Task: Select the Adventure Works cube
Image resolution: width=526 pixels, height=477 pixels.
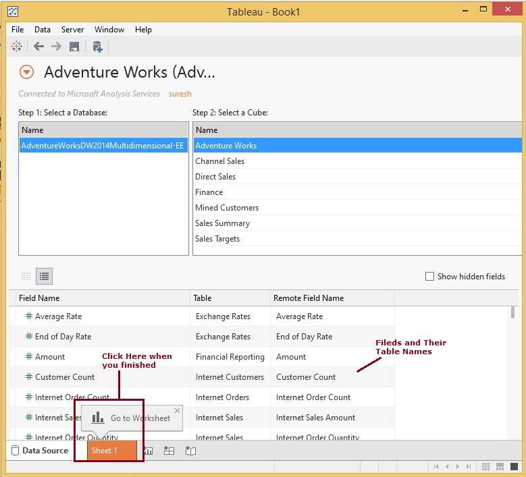Action: (358, 146)
